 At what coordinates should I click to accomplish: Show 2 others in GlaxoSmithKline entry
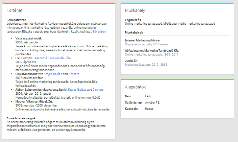(74, 74)
